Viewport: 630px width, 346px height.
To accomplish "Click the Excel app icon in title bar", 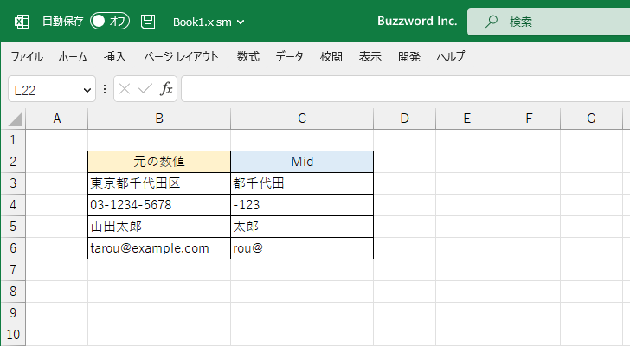I will 22,21.
